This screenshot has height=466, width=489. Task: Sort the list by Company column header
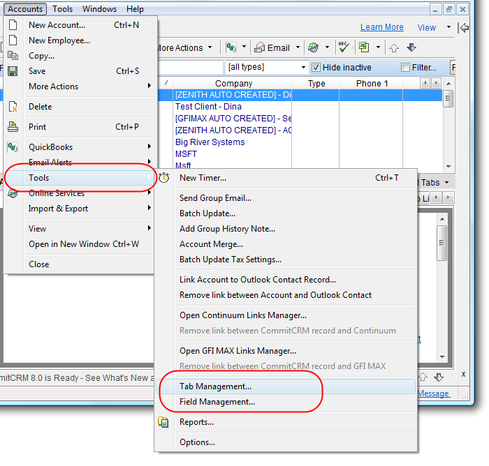233,84
